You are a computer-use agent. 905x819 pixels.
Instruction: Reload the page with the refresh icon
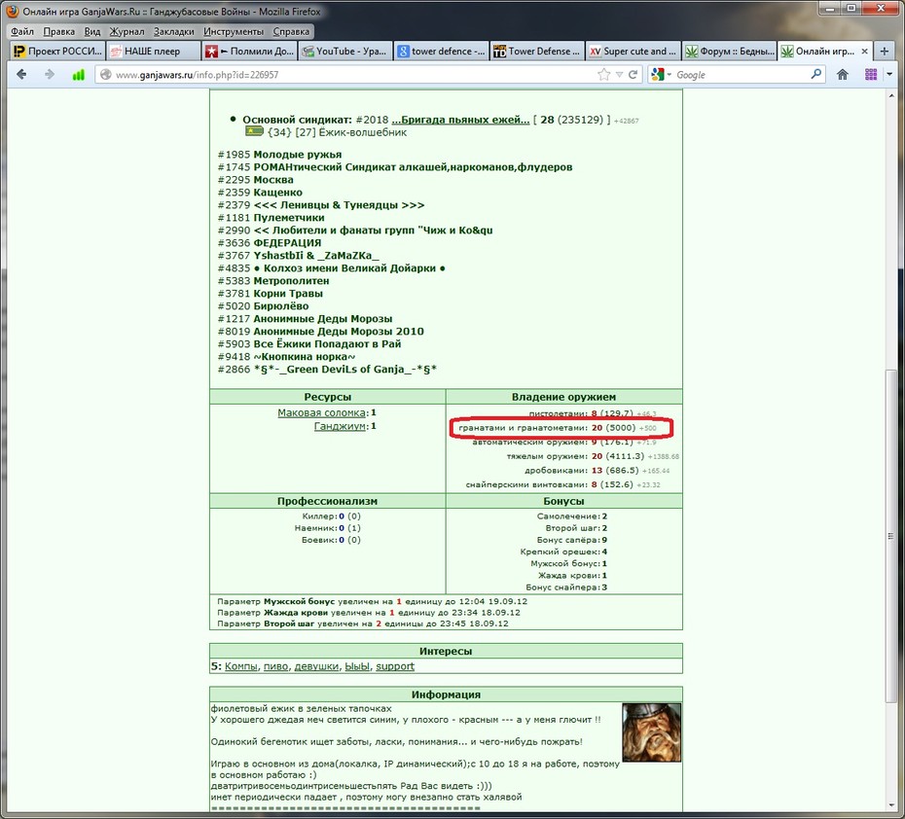tap(633, 74)
